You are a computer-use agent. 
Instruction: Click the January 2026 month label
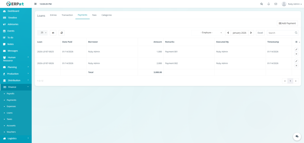pos(240,33)
